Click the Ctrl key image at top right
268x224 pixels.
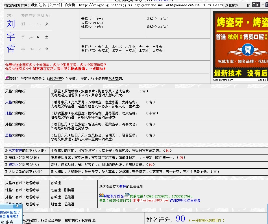[x=256, y=5]
